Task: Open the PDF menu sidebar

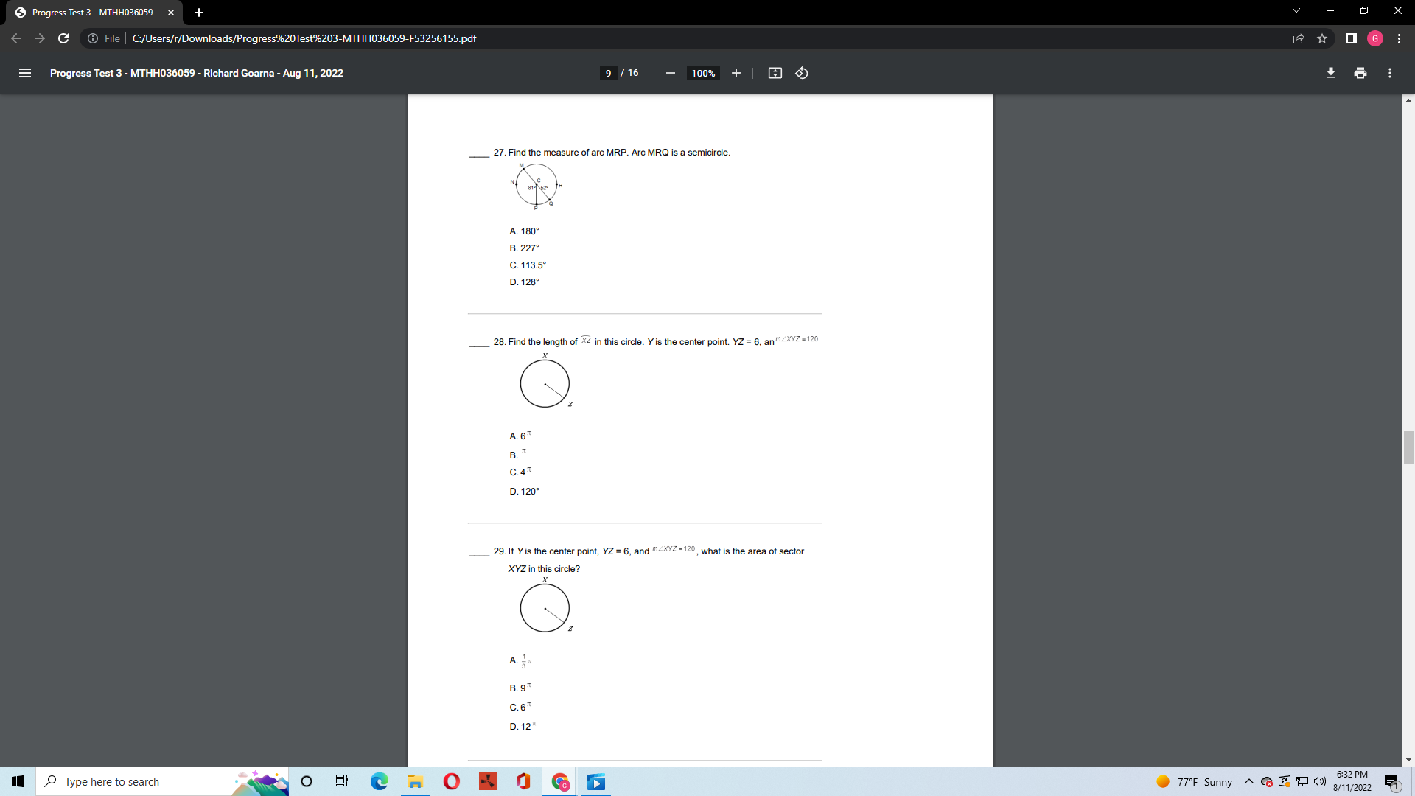Action: click(x=24, y=73)
